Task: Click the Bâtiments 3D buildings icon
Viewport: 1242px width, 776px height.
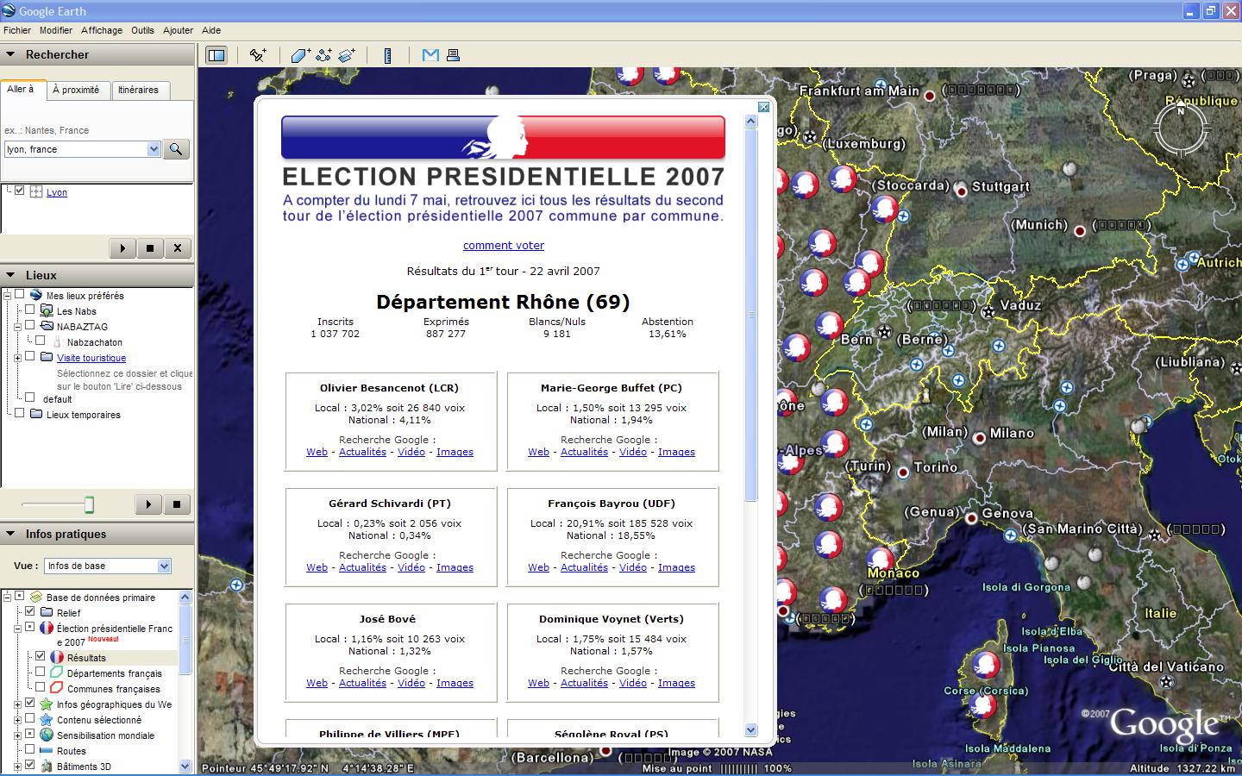Action: coord(47,767)
